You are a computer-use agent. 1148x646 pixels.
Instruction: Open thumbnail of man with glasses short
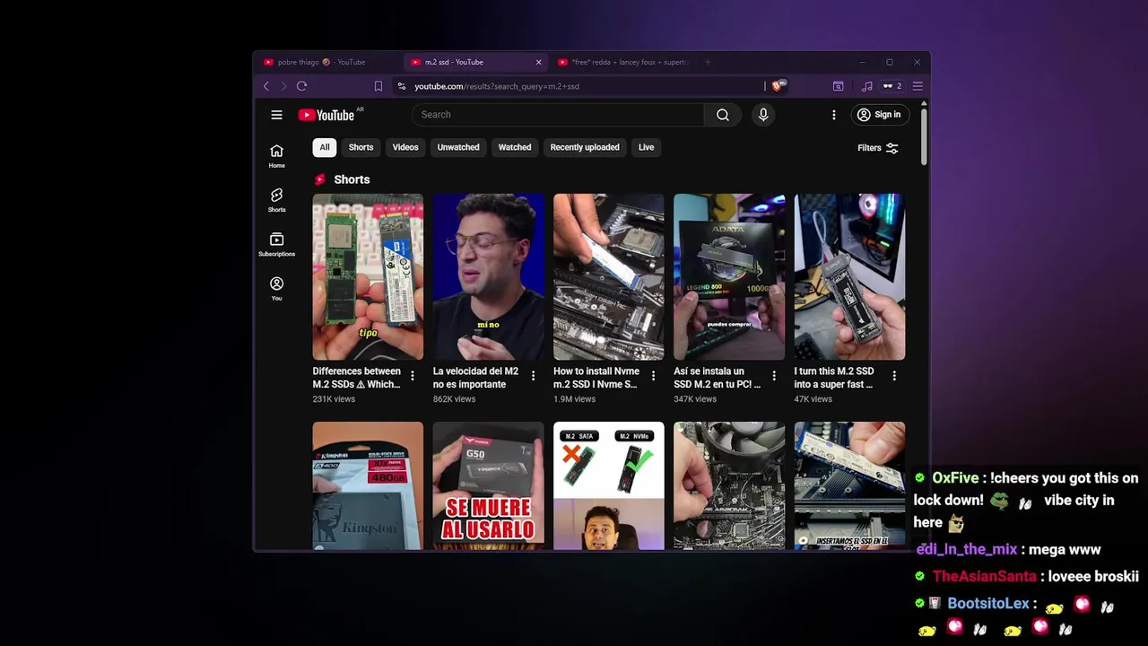[x=488, y=276]
